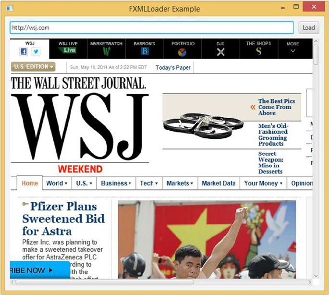Open Secret Weapon: Miso in Desserts link
Viewport: 329px width, 295px height.
[x=271, y=162]
